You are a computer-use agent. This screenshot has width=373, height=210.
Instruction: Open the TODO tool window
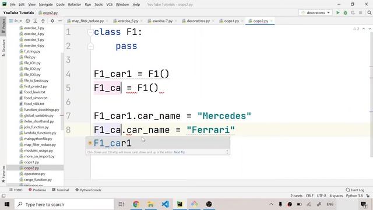(x=16, y=190)
